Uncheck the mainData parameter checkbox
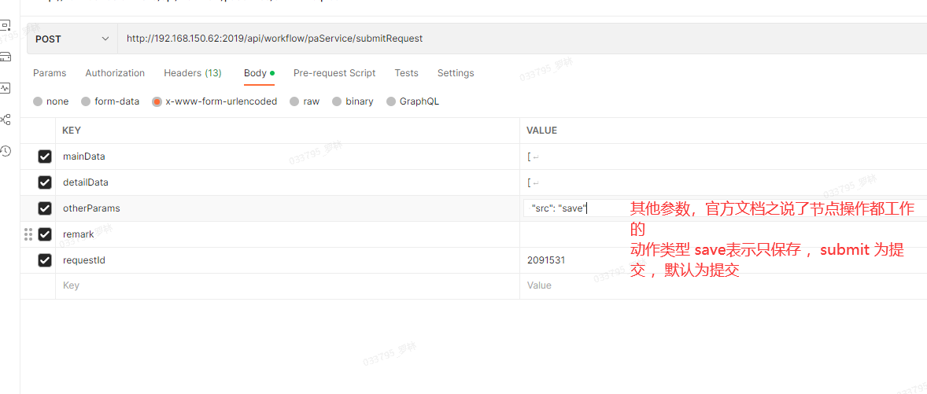This screenshot has height=394, width=927. pyautogui.click(x=45, y=156)
